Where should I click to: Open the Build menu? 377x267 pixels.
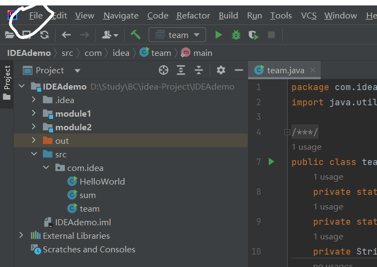click(x=229, y=16)
